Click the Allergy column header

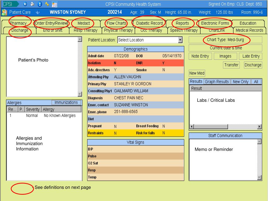61,109
